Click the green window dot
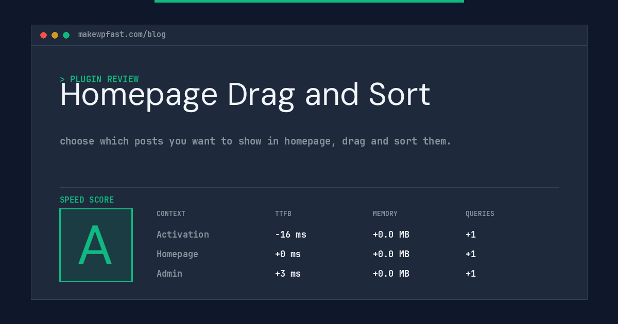Screen dimensions: 618x324 pos(66,35)
